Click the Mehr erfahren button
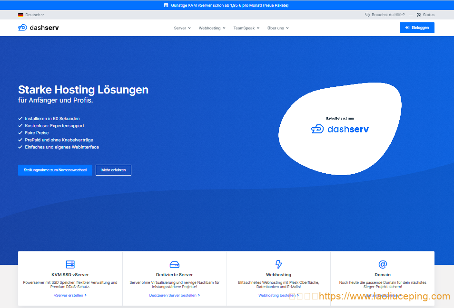This screenshot has width=454, height=308. [x=113, y=170]
